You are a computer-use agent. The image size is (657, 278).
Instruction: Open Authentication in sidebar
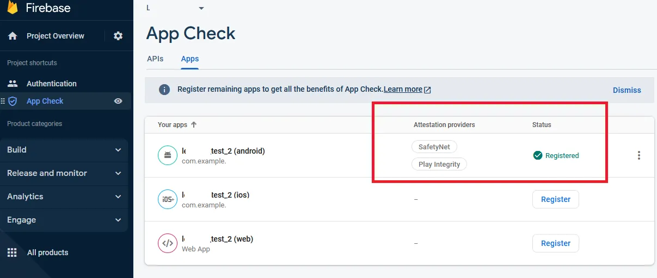(52, 84)
